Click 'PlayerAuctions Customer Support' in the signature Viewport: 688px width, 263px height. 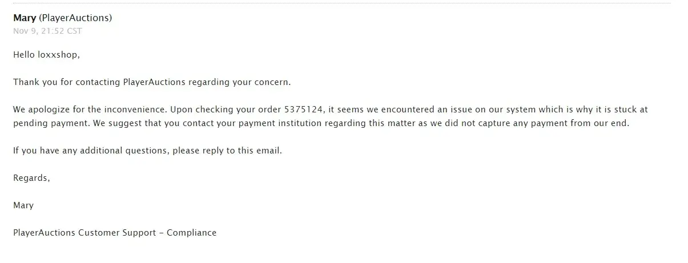point(87,233)
